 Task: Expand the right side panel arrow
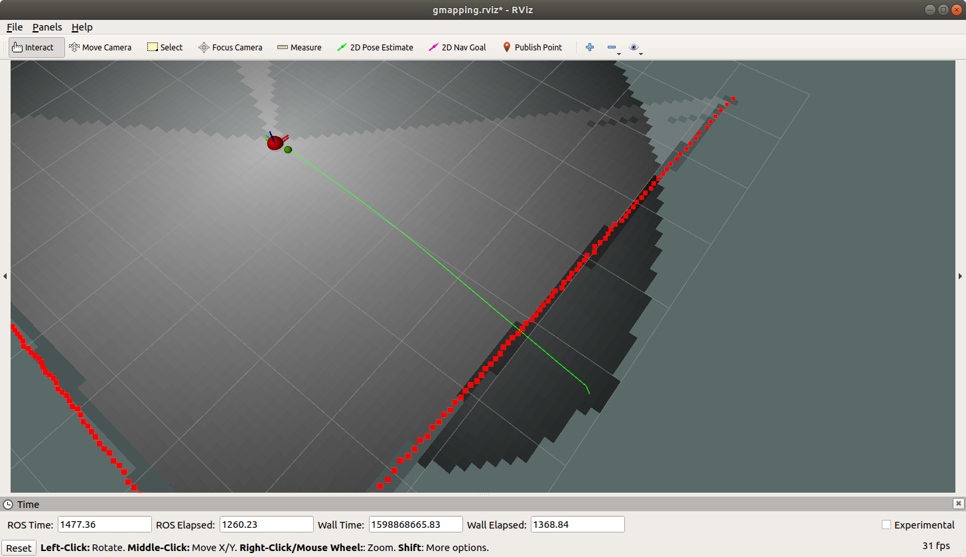[x=961, y=276]
